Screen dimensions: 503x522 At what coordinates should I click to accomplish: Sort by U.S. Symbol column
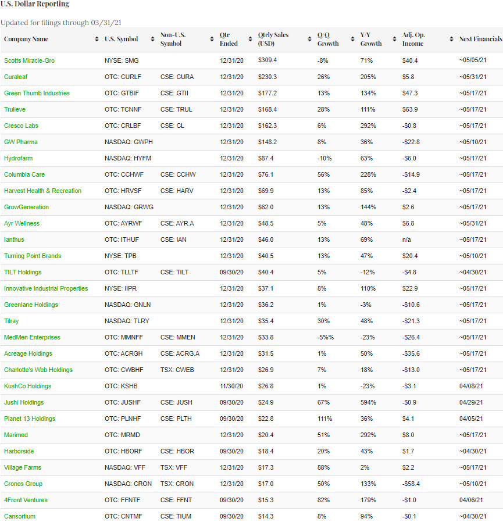pyautogui.click(x=149, y=40)
